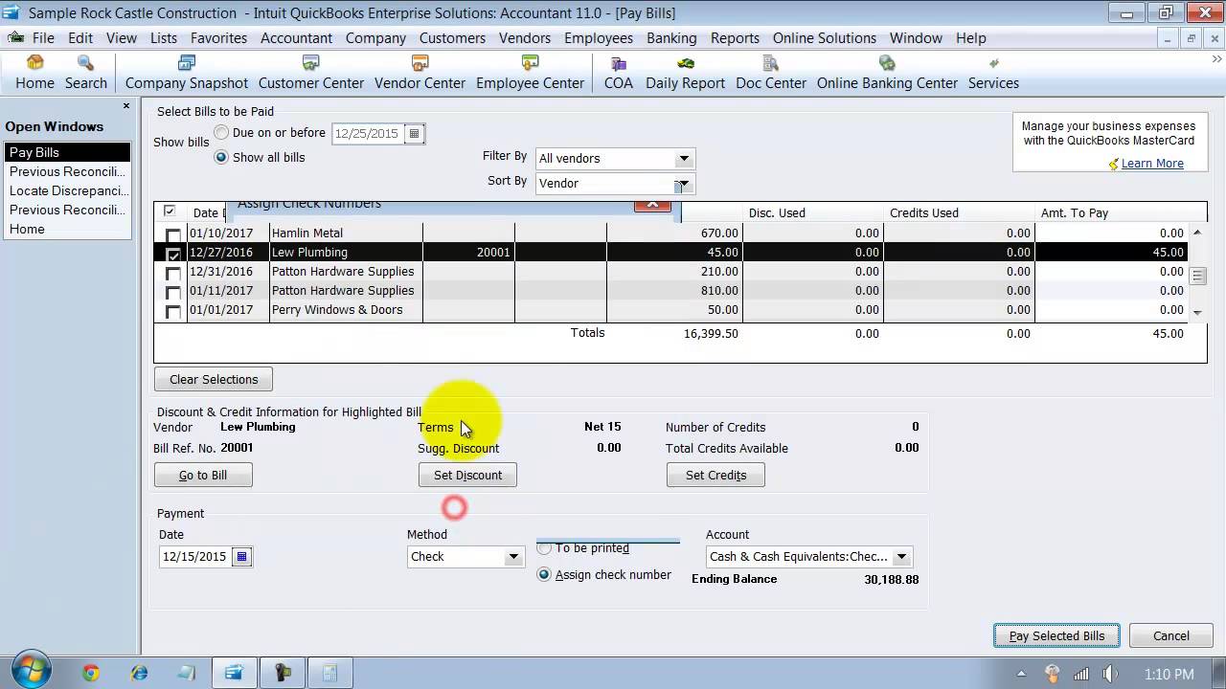The width and height of the screenshot is (1226, 689).
Task: Click the Go to Bill button
Action: pyautogui.click(x=203, y=475)
